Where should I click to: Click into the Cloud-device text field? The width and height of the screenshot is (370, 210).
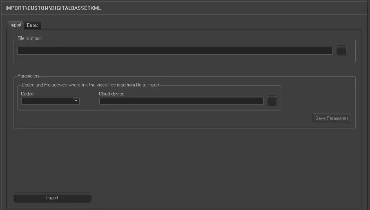point(181,101)
